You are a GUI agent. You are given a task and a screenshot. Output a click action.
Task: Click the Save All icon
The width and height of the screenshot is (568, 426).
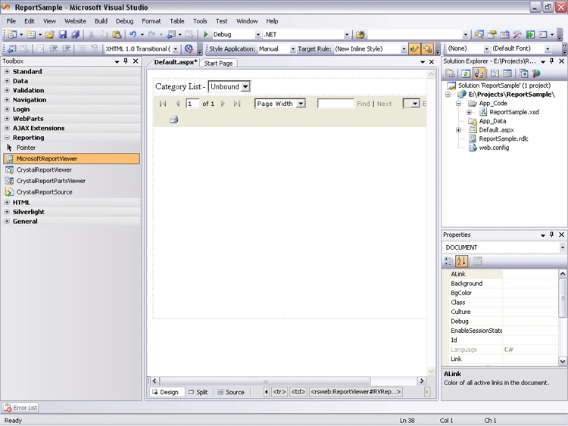75,34
